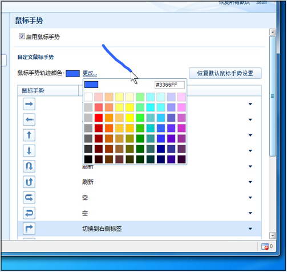287x272 pixels.
Task: Open the 切换到右侧标签 action dropdown
Action: [250, 229]
